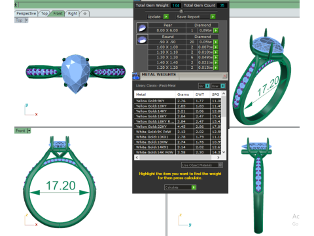Screen dimensions: 314x236
Task: Select the White Gold:10KX1 row
Action: pos(177,137)
